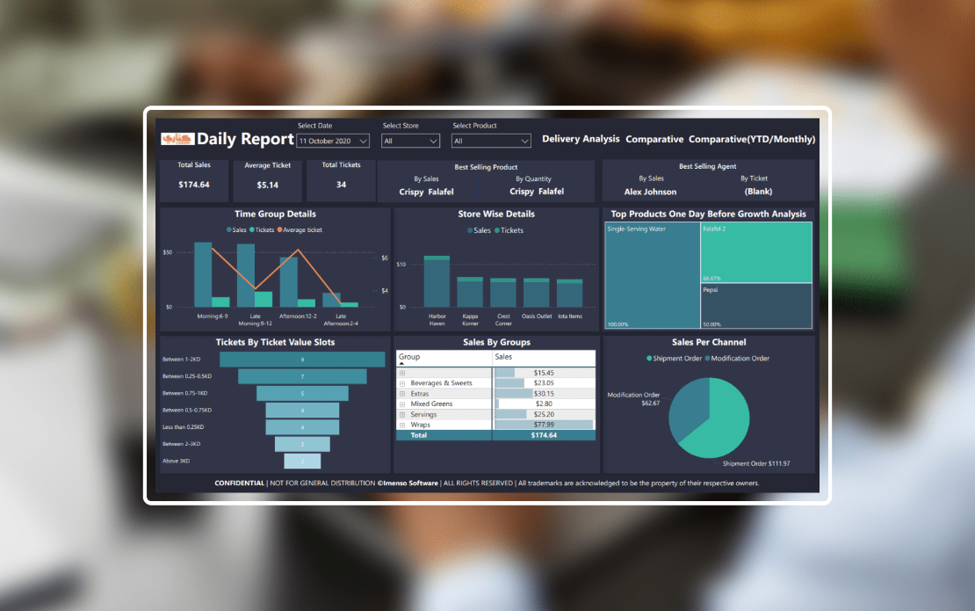Expand the Wraps group row
This screenshot has width=975, height=611.
(402, 424)
